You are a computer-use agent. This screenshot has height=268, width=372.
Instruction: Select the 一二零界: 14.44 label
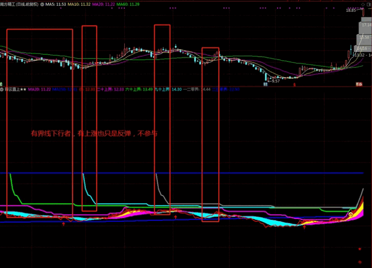coord(197,89)
